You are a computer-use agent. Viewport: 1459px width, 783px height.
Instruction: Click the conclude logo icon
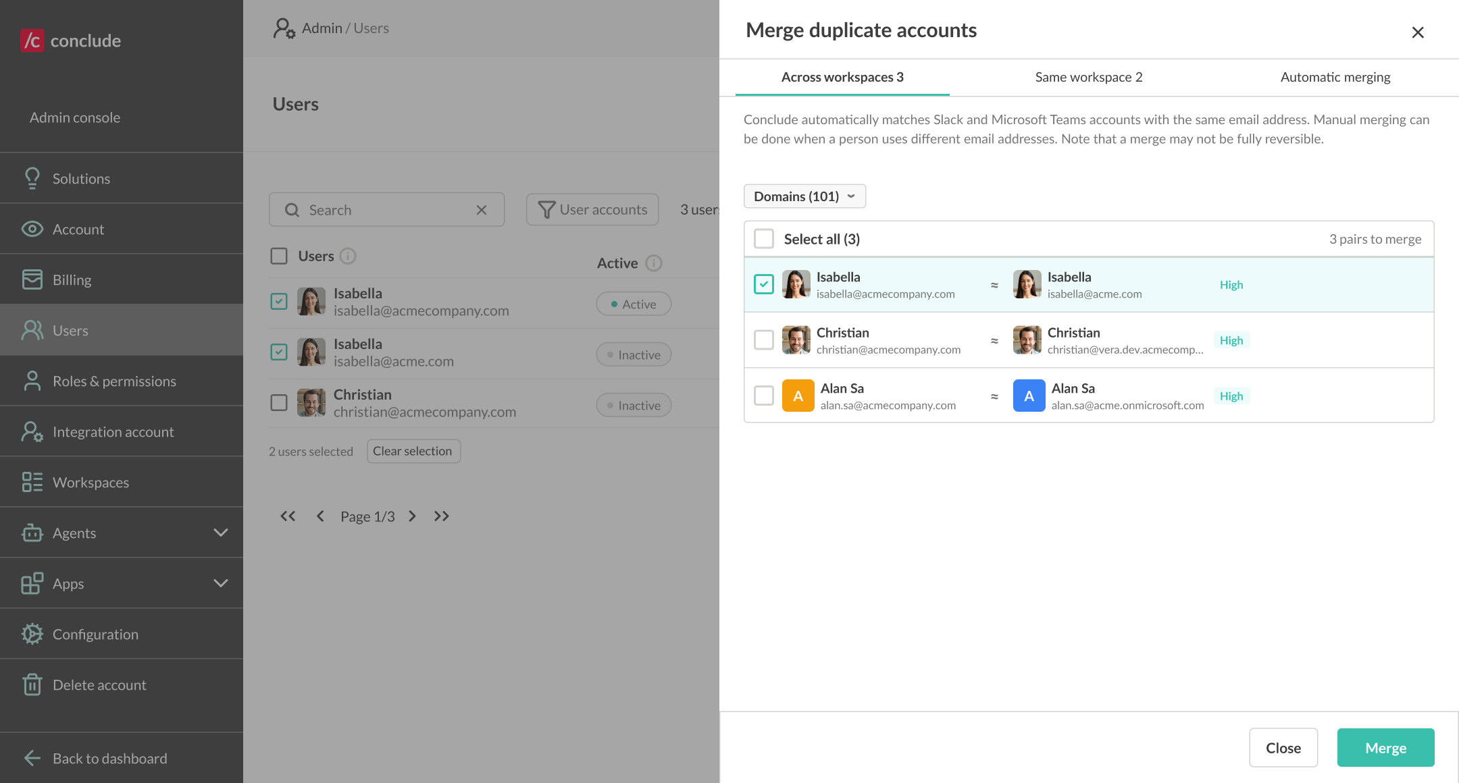32,40
